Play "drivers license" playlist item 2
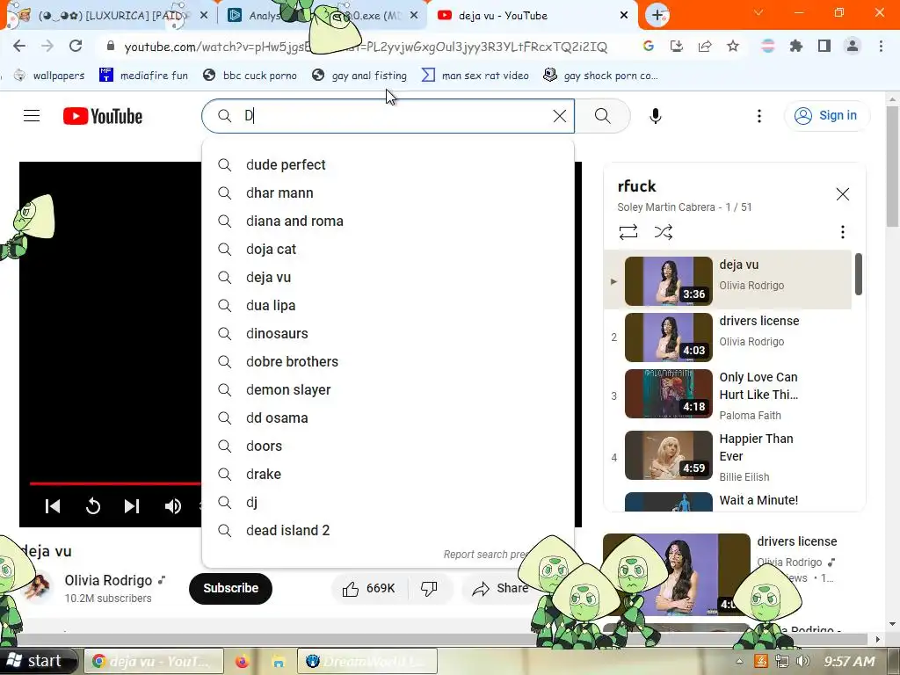The image size is (900, 675). pos(728,337)
